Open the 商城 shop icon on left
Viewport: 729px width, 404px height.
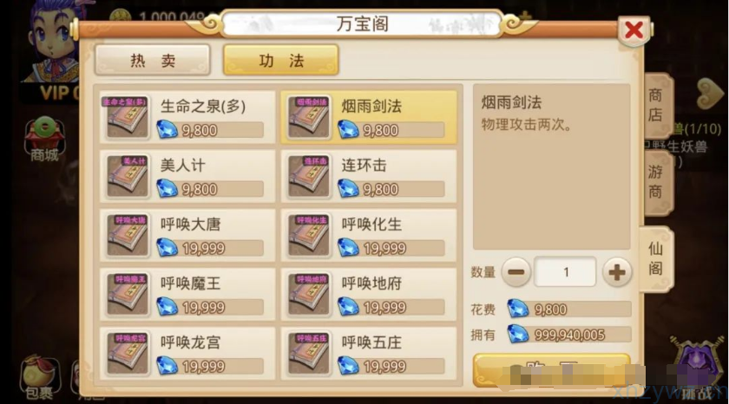click(x=44, y=140)
